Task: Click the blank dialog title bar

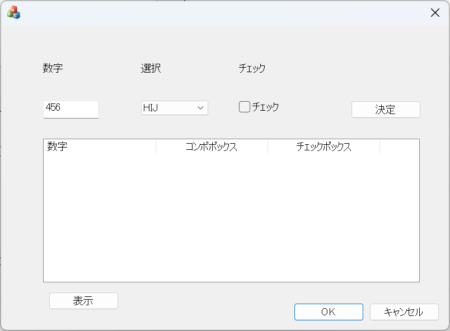Action: [x=224, y=13]
